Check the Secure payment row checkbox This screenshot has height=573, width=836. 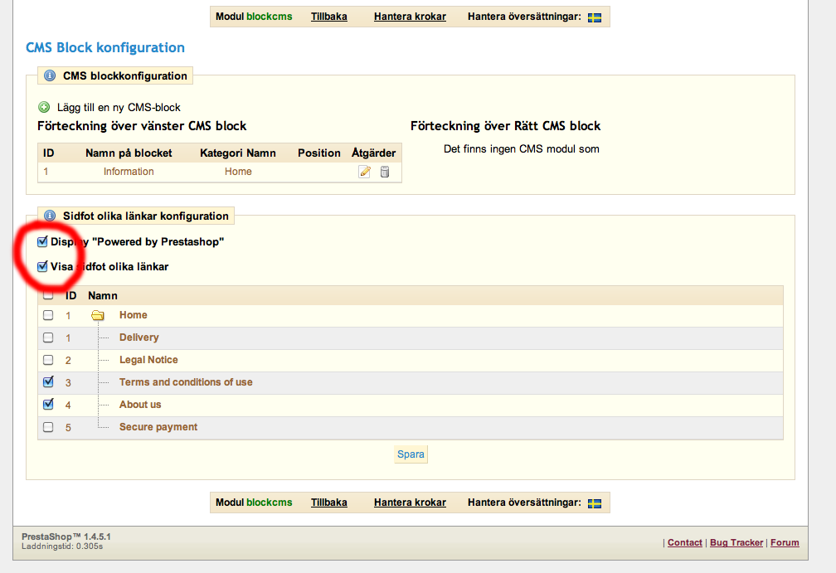pos(48,427)
